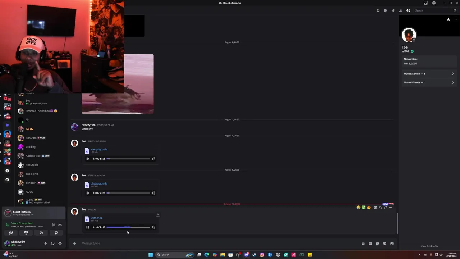Open add reaction picker on Burn.m4a message
Image resolution: width=460 pixels, height=259 pixels.
[375, 208]
